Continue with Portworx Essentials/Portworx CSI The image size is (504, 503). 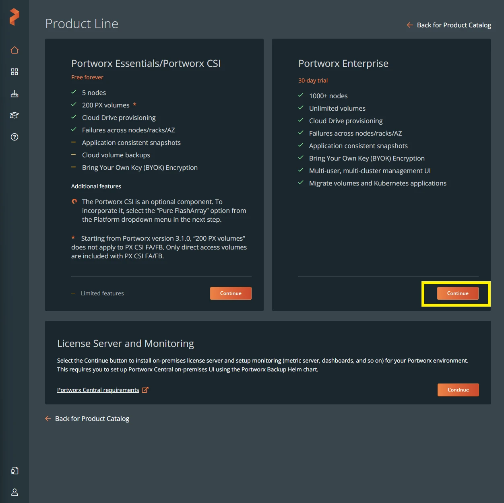pyautogui.click(x=231, y=293)
